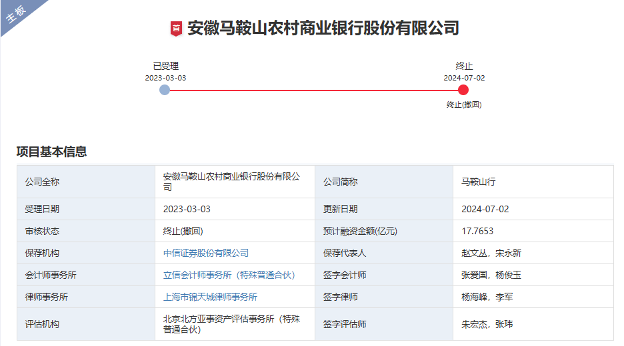Click the 杨海峰，李军 value cell
The width and height of the screenshot is (624, 346).
[x=533, y=297]
